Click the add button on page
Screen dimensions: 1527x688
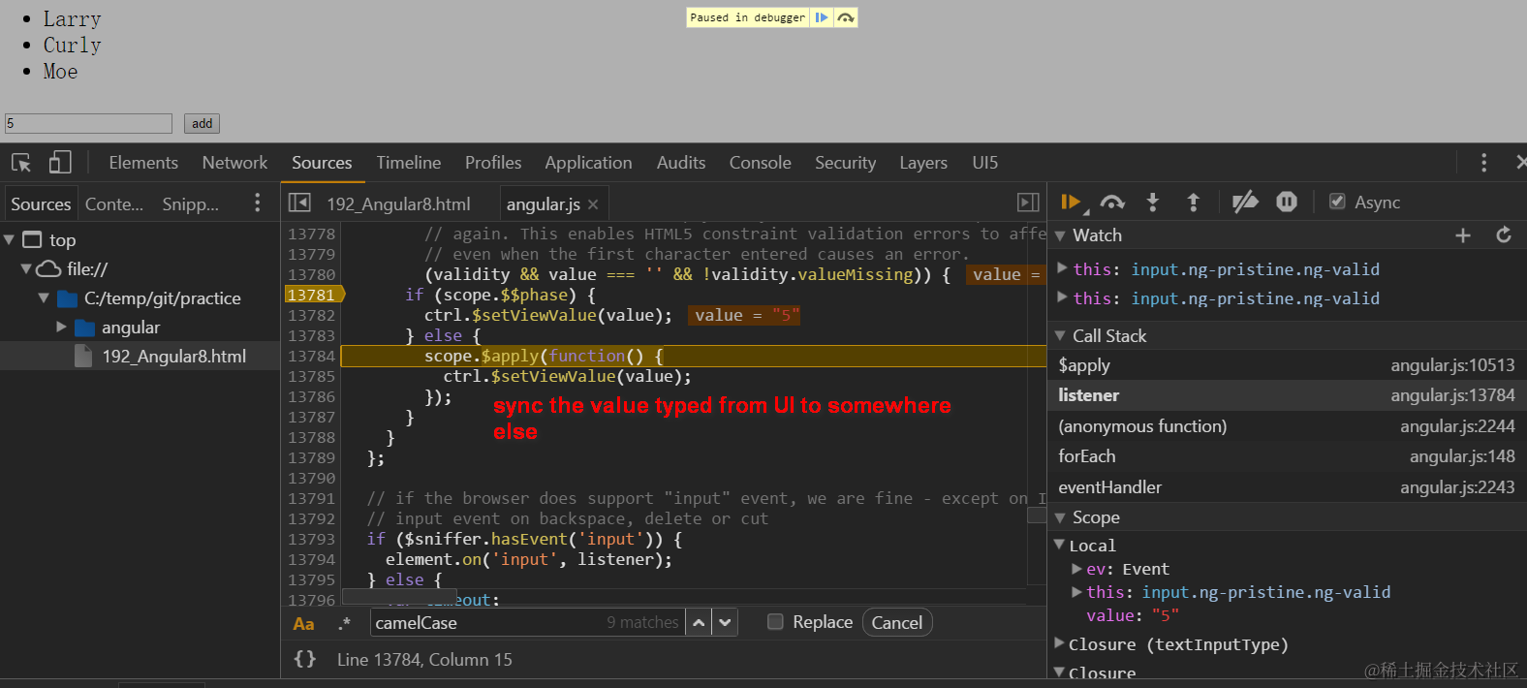pos(202,123)
